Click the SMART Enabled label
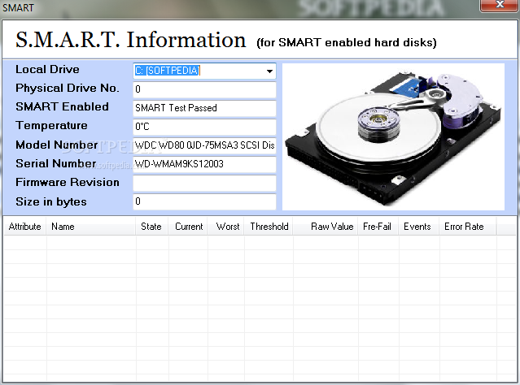 (62, 107)
